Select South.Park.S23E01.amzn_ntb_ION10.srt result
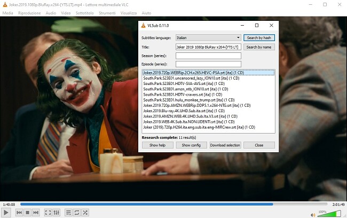Viewport: 347px width, 218px height. 208,89
